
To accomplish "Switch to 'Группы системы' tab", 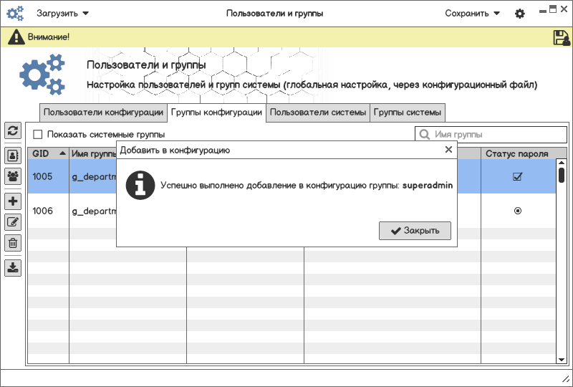I will point(408,113).
